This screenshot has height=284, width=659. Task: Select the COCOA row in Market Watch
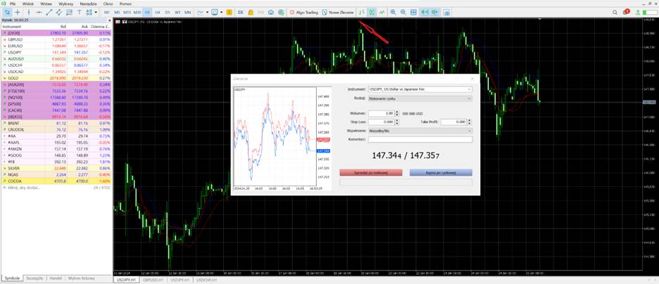(56, 181)
